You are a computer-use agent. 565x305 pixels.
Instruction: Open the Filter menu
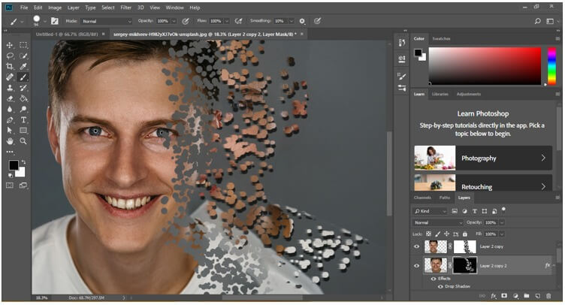(x=125, y=8)
